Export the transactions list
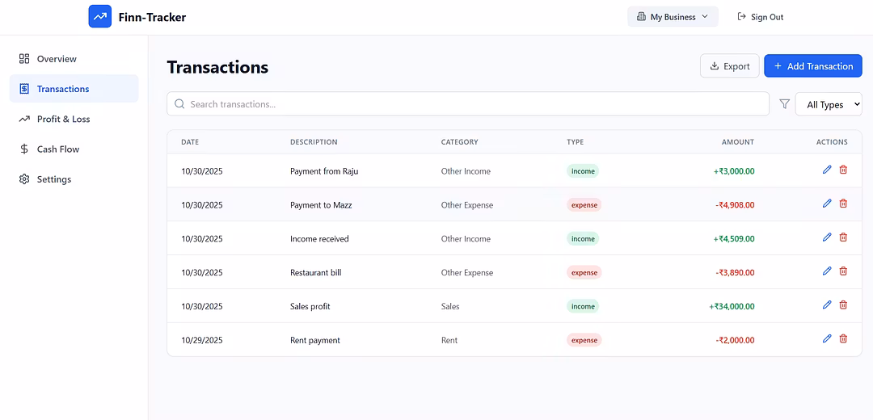The image size is (873, 420). pos(729,66)
